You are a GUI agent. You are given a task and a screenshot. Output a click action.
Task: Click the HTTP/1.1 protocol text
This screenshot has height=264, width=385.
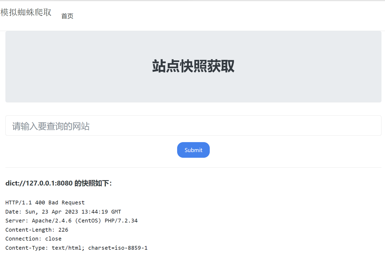coord(18,203)
